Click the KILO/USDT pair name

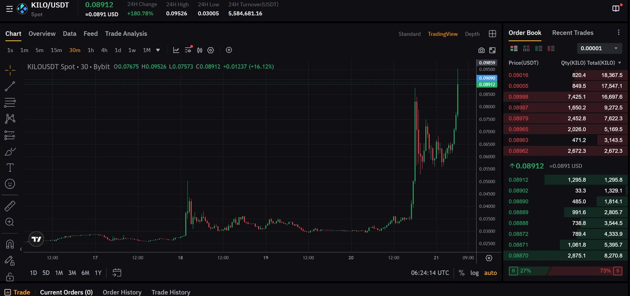tap(50, 5)
